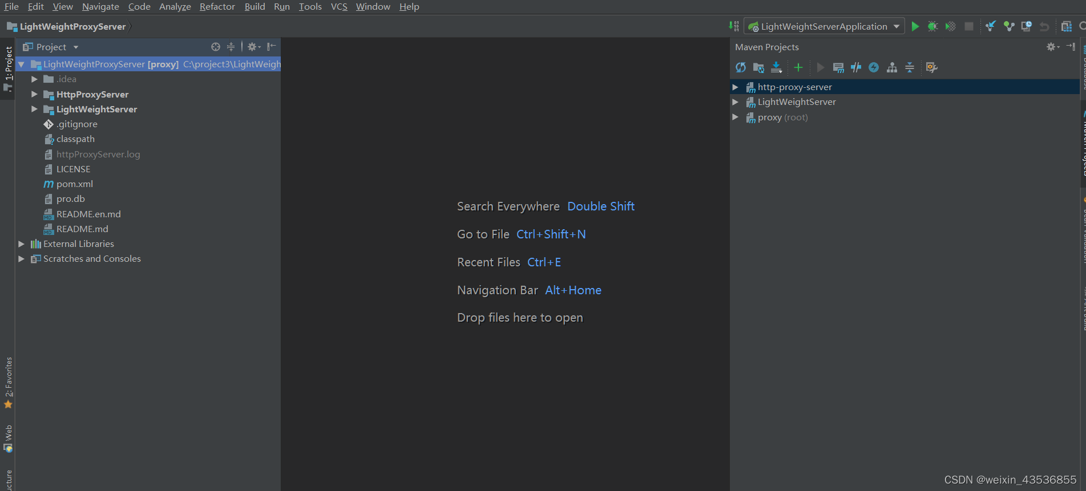Start debugging with the bug icon

pyautogui.click(x=933, y=26)
